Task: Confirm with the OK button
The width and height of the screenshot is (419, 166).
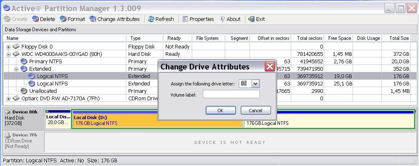Action: click(x=221, y=110)
